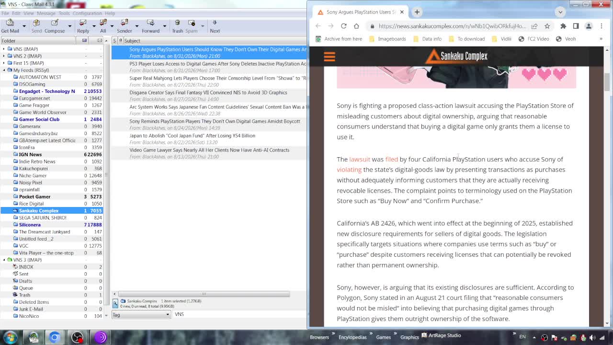Expand the VNS (IMAP) account
613x345 pixels.
[4, 49]
